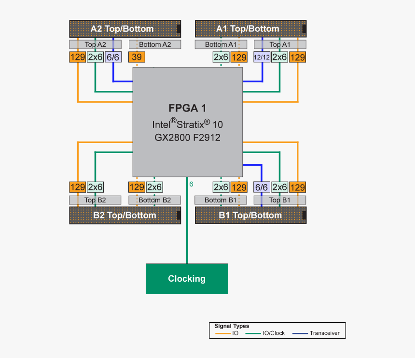Screen dimensions: 415x358
Task: Click the 39 box under Bottom A2
Action: (137, 57)
